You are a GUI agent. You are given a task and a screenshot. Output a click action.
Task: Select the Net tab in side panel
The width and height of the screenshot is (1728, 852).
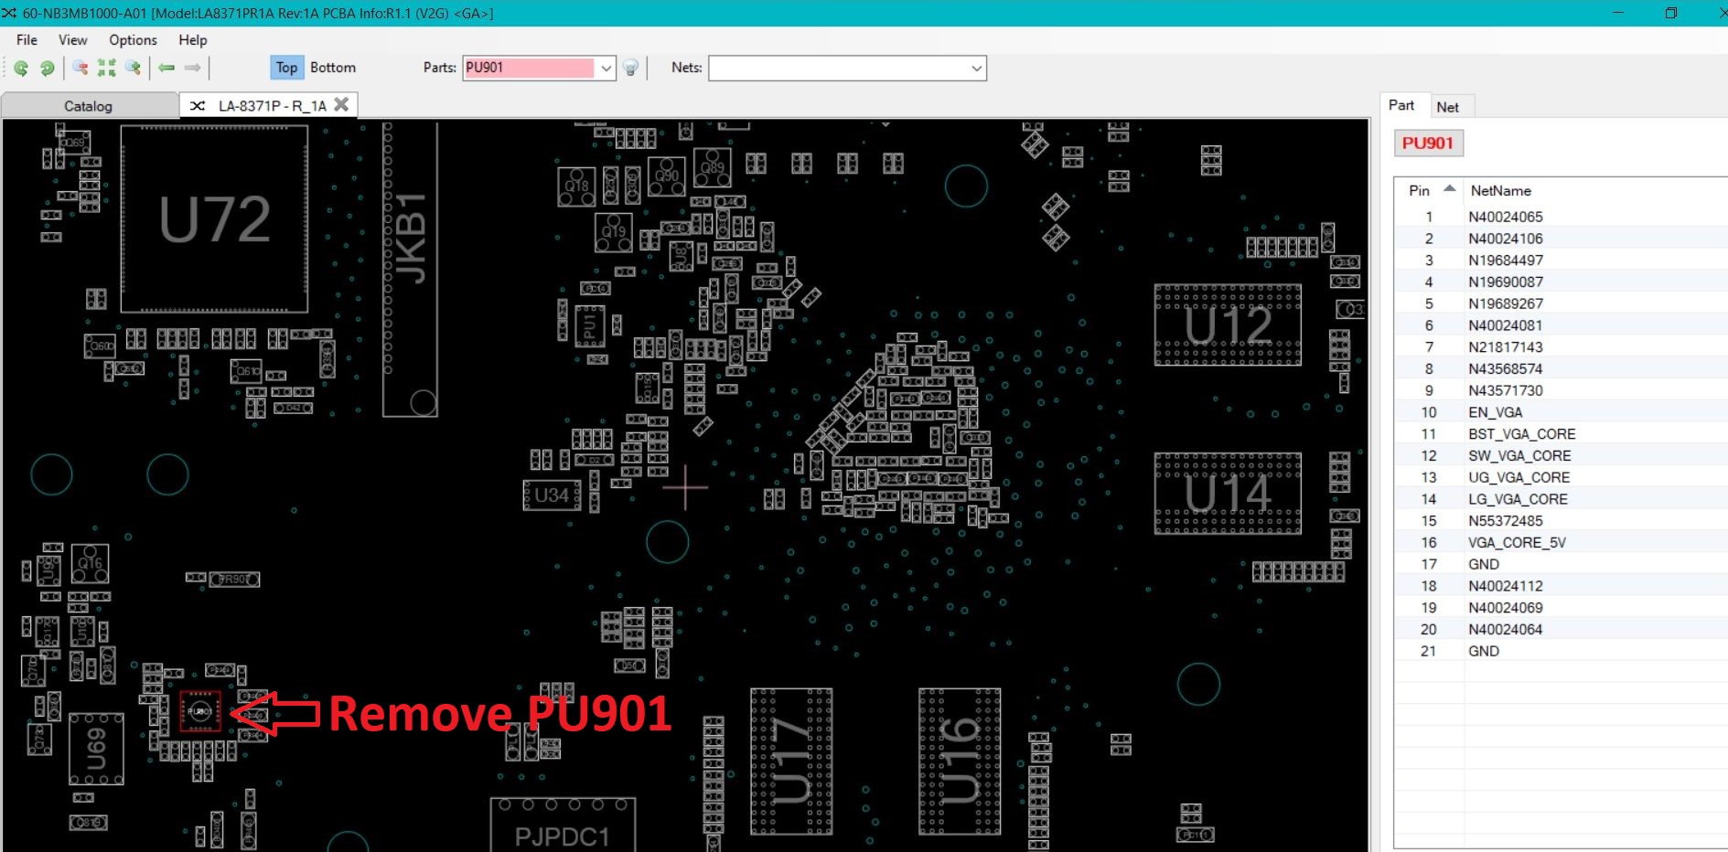pyautogui.click(x=1447, y=107)
